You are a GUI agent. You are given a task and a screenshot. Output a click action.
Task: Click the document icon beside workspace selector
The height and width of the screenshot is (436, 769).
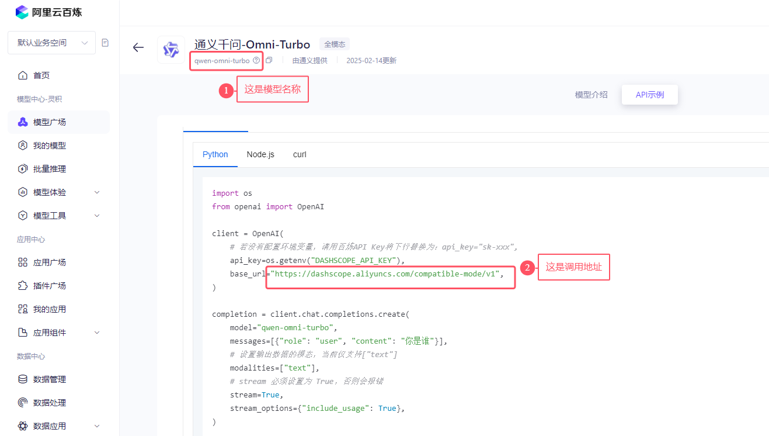coord(105,43)
